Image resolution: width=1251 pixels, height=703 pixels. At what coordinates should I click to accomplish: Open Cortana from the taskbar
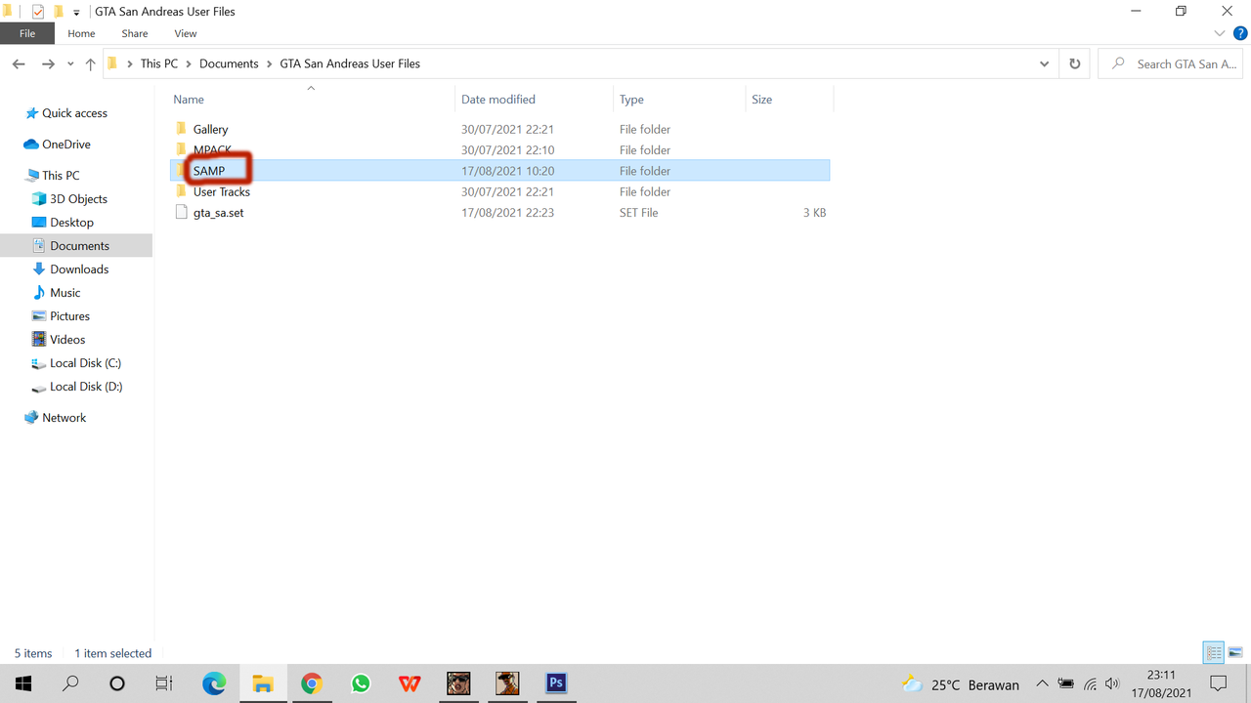click(x=117, y=683)
